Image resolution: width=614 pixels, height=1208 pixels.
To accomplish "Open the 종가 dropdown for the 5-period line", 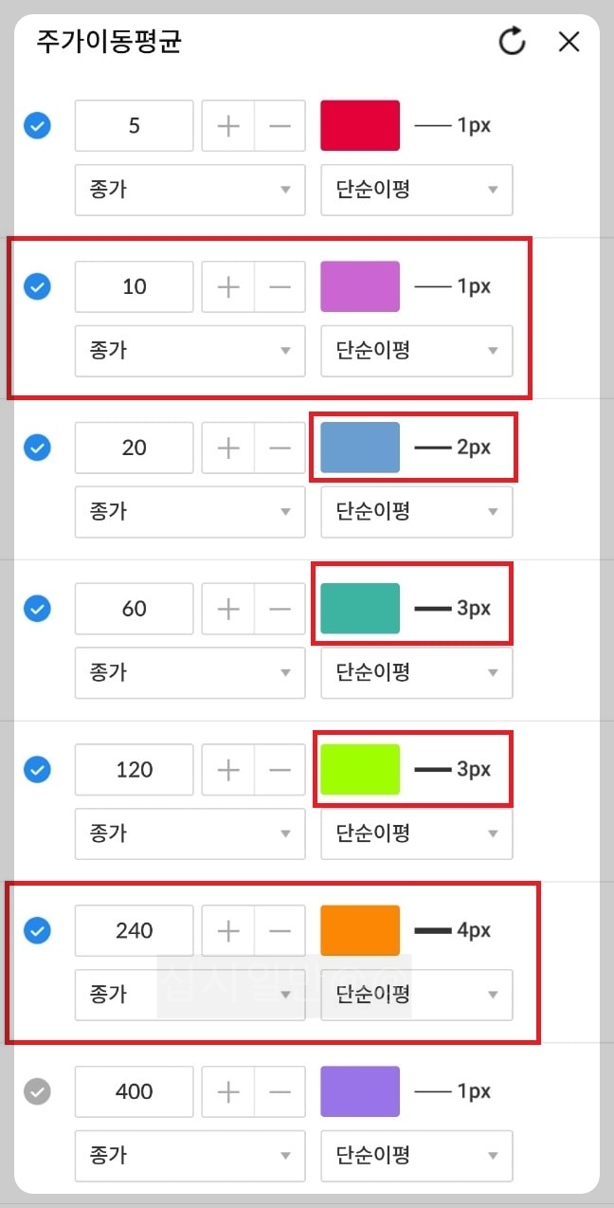I will tap(190, 190).
